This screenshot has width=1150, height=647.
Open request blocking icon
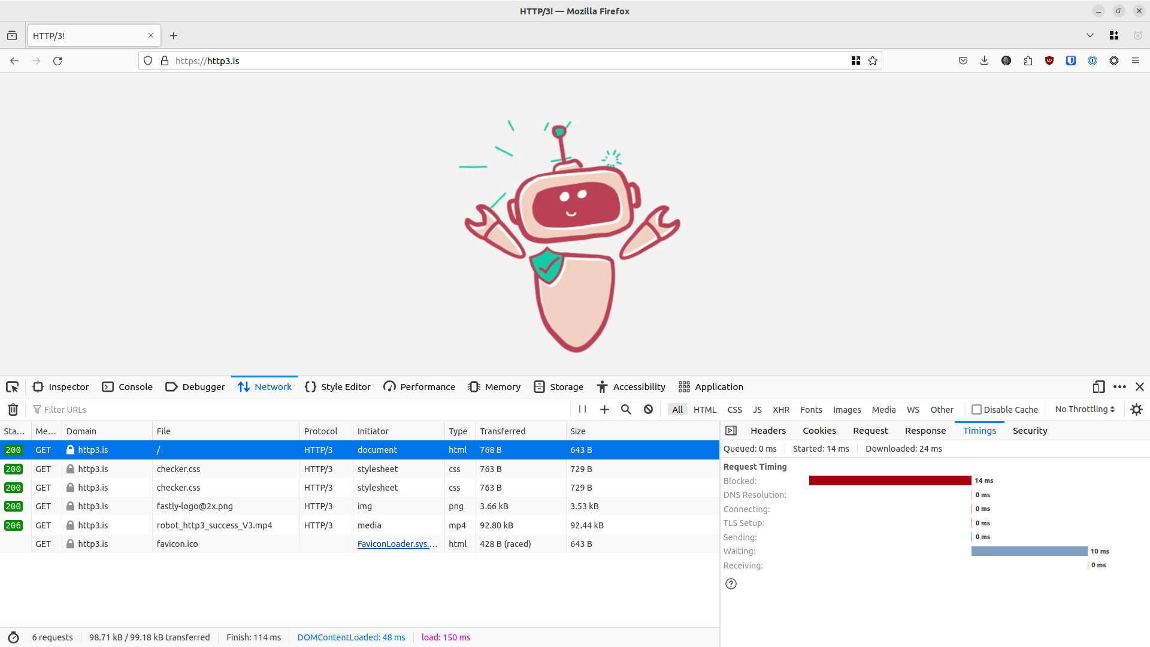[648, 409]
